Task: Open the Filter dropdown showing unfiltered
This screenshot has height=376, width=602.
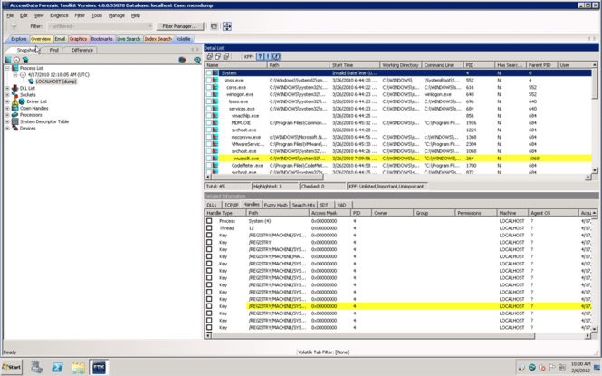Action: (x=100, y=26)
